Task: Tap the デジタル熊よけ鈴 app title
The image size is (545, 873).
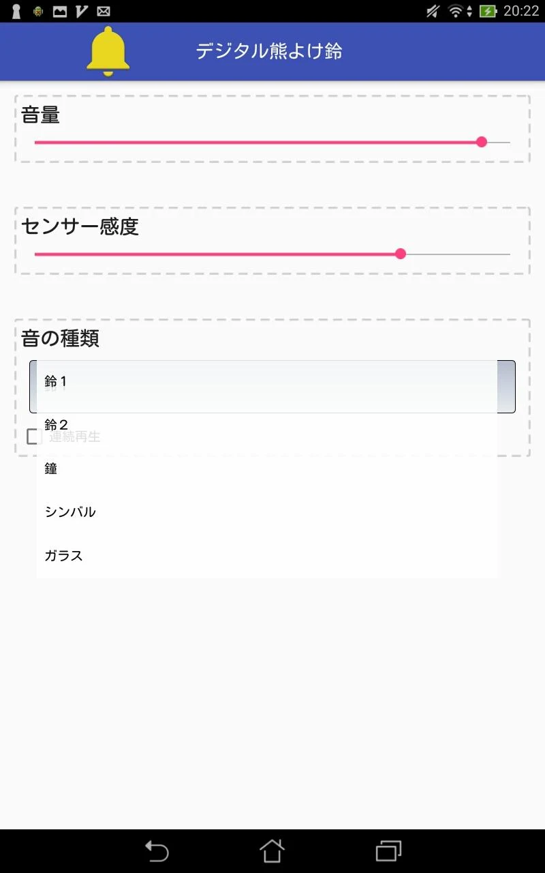Action: pyautogui.click(x=269, y=51)
